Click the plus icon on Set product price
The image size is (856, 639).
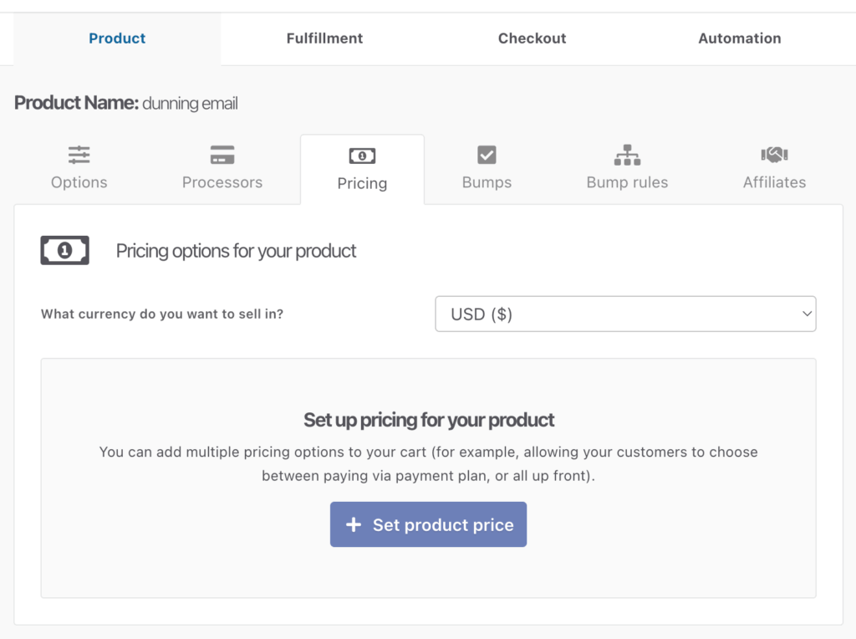354,524
